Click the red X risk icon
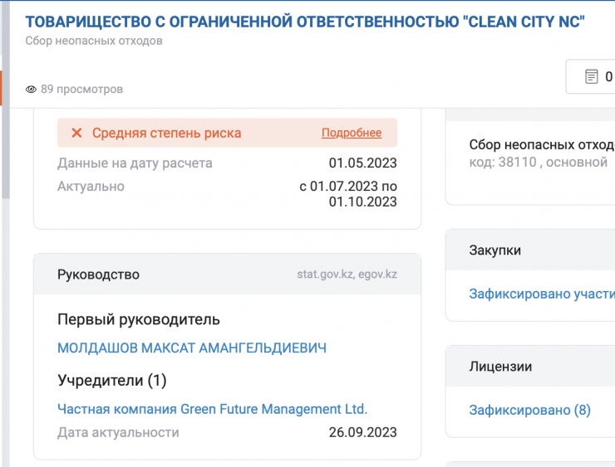 click(76, 133)
